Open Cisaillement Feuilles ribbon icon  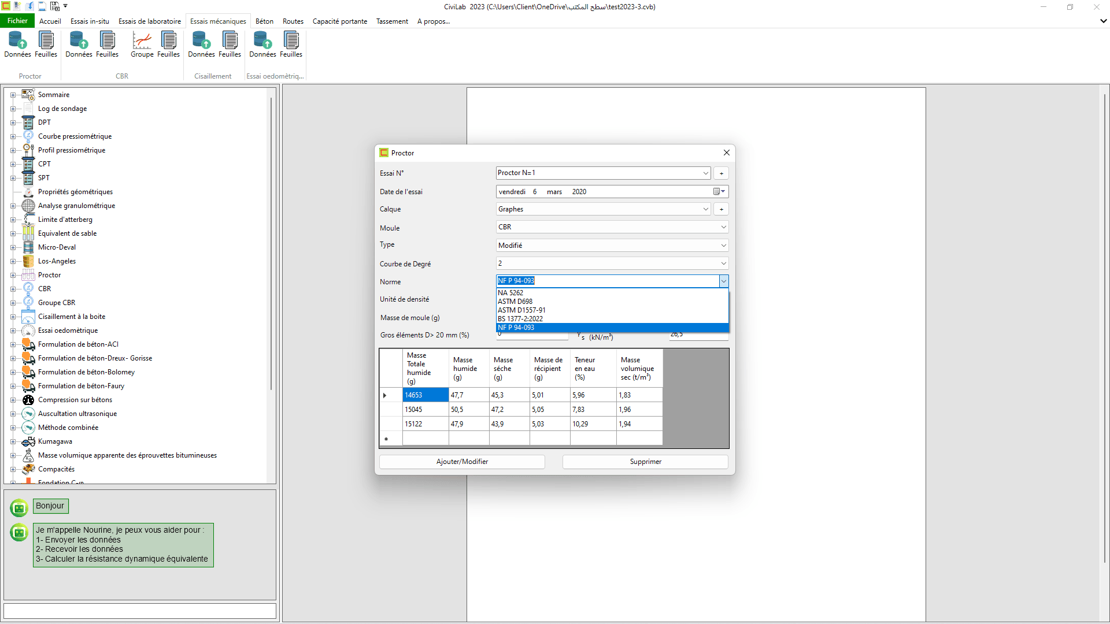230,44
